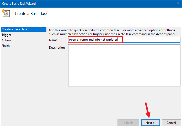Proceed with the Next > button
Image resolution: width=182 pixels, height=127 pixels.
(x=151, y=123)
